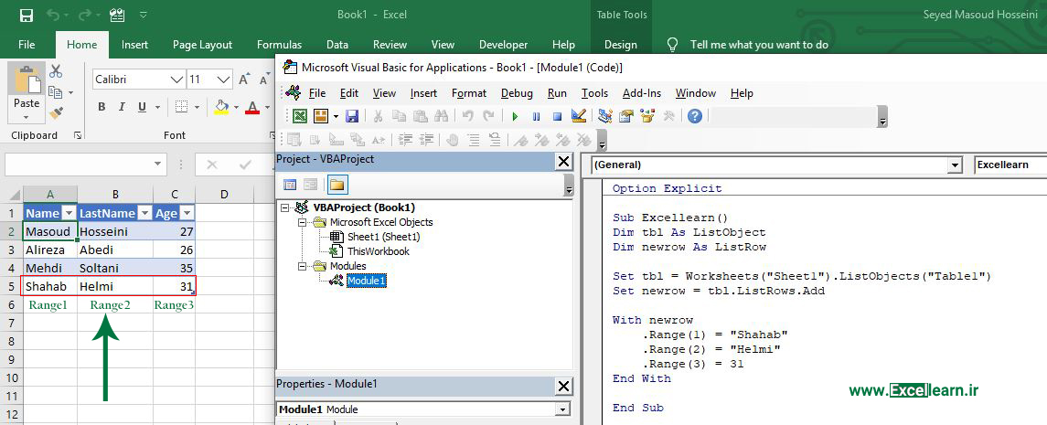This screenshot has width=1047, height=425.
Task: Save the VBA project with floppy icon
Action: coord(352,116)
